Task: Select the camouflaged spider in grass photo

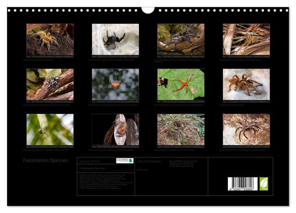Action: 181,129
